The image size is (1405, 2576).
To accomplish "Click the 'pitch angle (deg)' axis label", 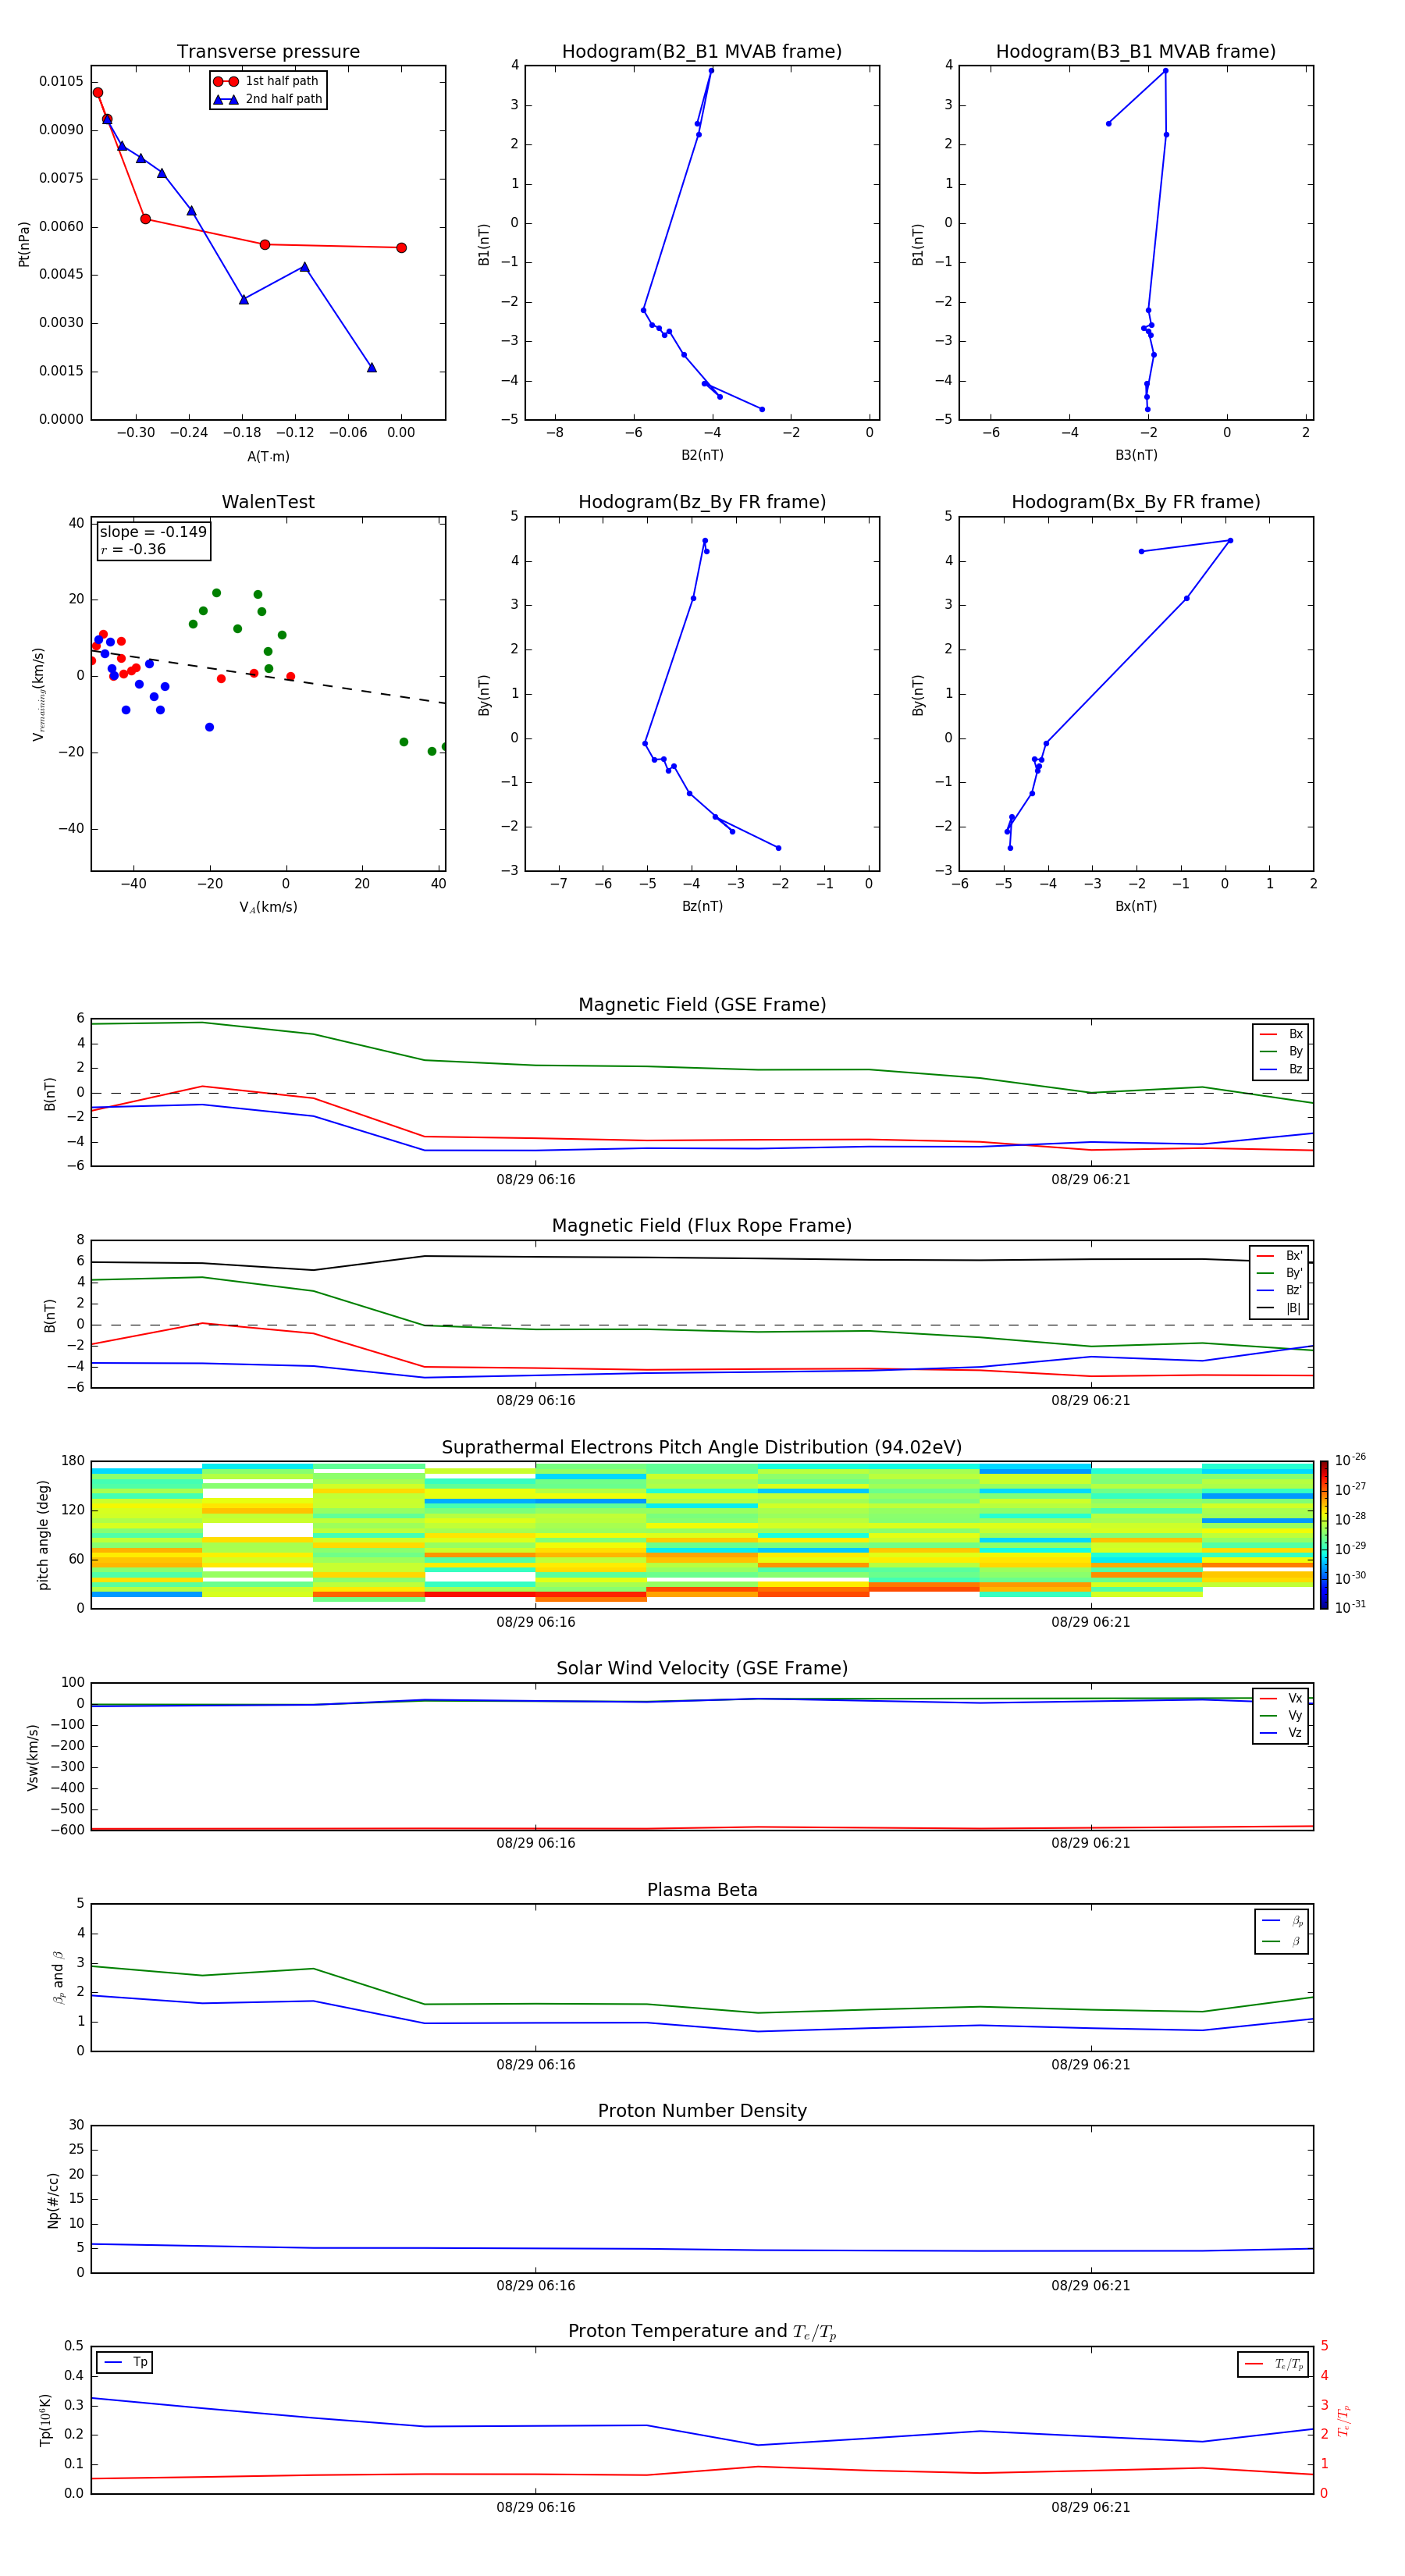I will (43, 1535).
